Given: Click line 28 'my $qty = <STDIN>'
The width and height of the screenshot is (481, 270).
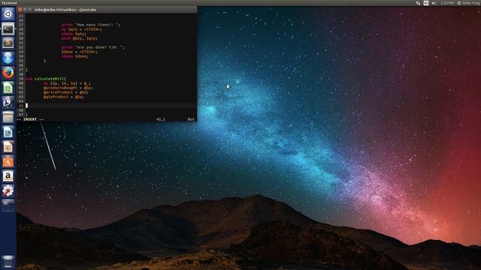Looking at the screenshot, I should (x=82, y=29).
